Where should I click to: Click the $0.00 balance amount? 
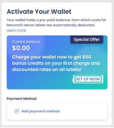[21, 48]
